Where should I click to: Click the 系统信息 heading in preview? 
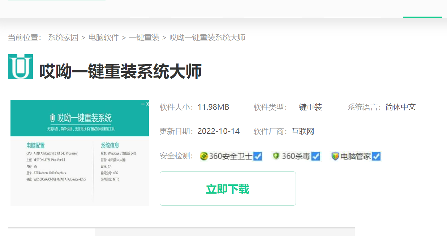point(110,145)
